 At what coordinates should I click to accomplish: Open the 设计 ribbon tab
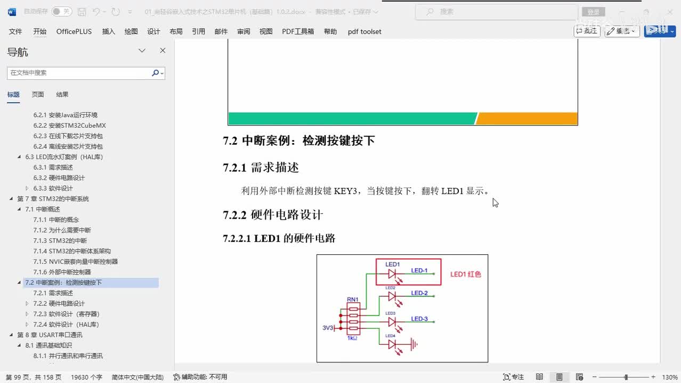(x=153, y=31)
